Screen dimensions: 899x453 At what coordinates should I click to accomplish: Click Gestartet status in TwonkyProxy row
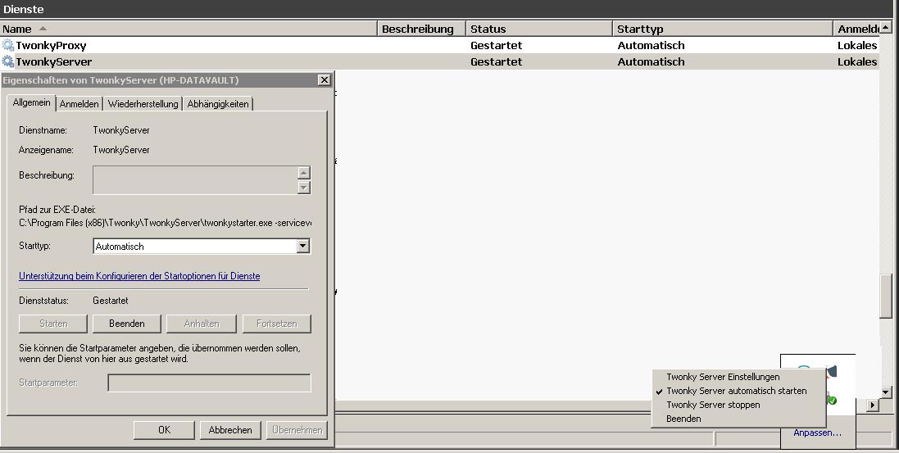click(x=496, y=45)
